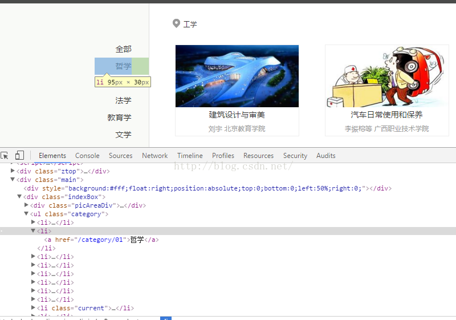Image resolution: width=456 pixels, height=320 pixels.
Task: Click the /category/01 href link in DOM
Action: 100,240
